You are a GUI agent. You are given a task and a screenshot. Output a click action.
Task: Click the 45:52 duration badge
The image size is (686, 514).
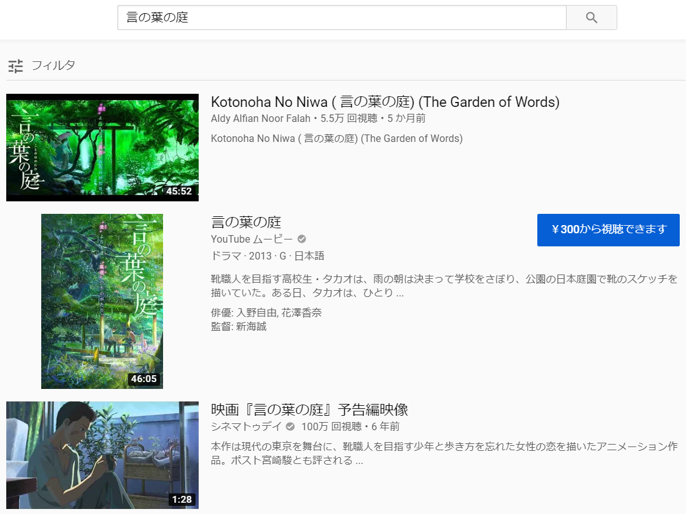[x=179, y=191]
